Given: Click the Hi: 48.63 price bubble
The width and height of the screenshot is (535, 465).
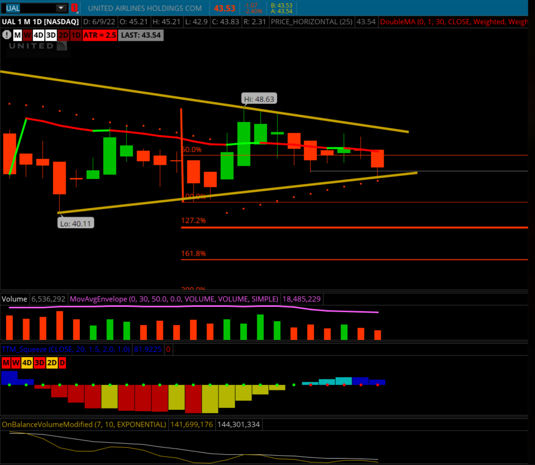Looking at the screenshot, I should pyautogui.click(x=259, y=99).
